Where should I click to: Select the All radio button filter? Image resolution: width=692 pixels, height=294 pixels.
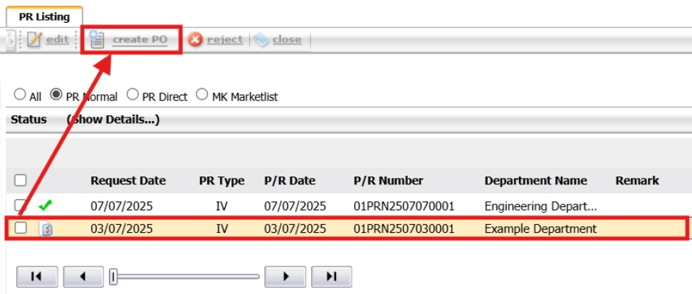pyautogui.click(x=19, y=95)
